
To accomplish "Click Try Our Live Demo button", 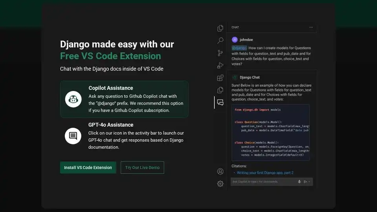I will 142,168.
